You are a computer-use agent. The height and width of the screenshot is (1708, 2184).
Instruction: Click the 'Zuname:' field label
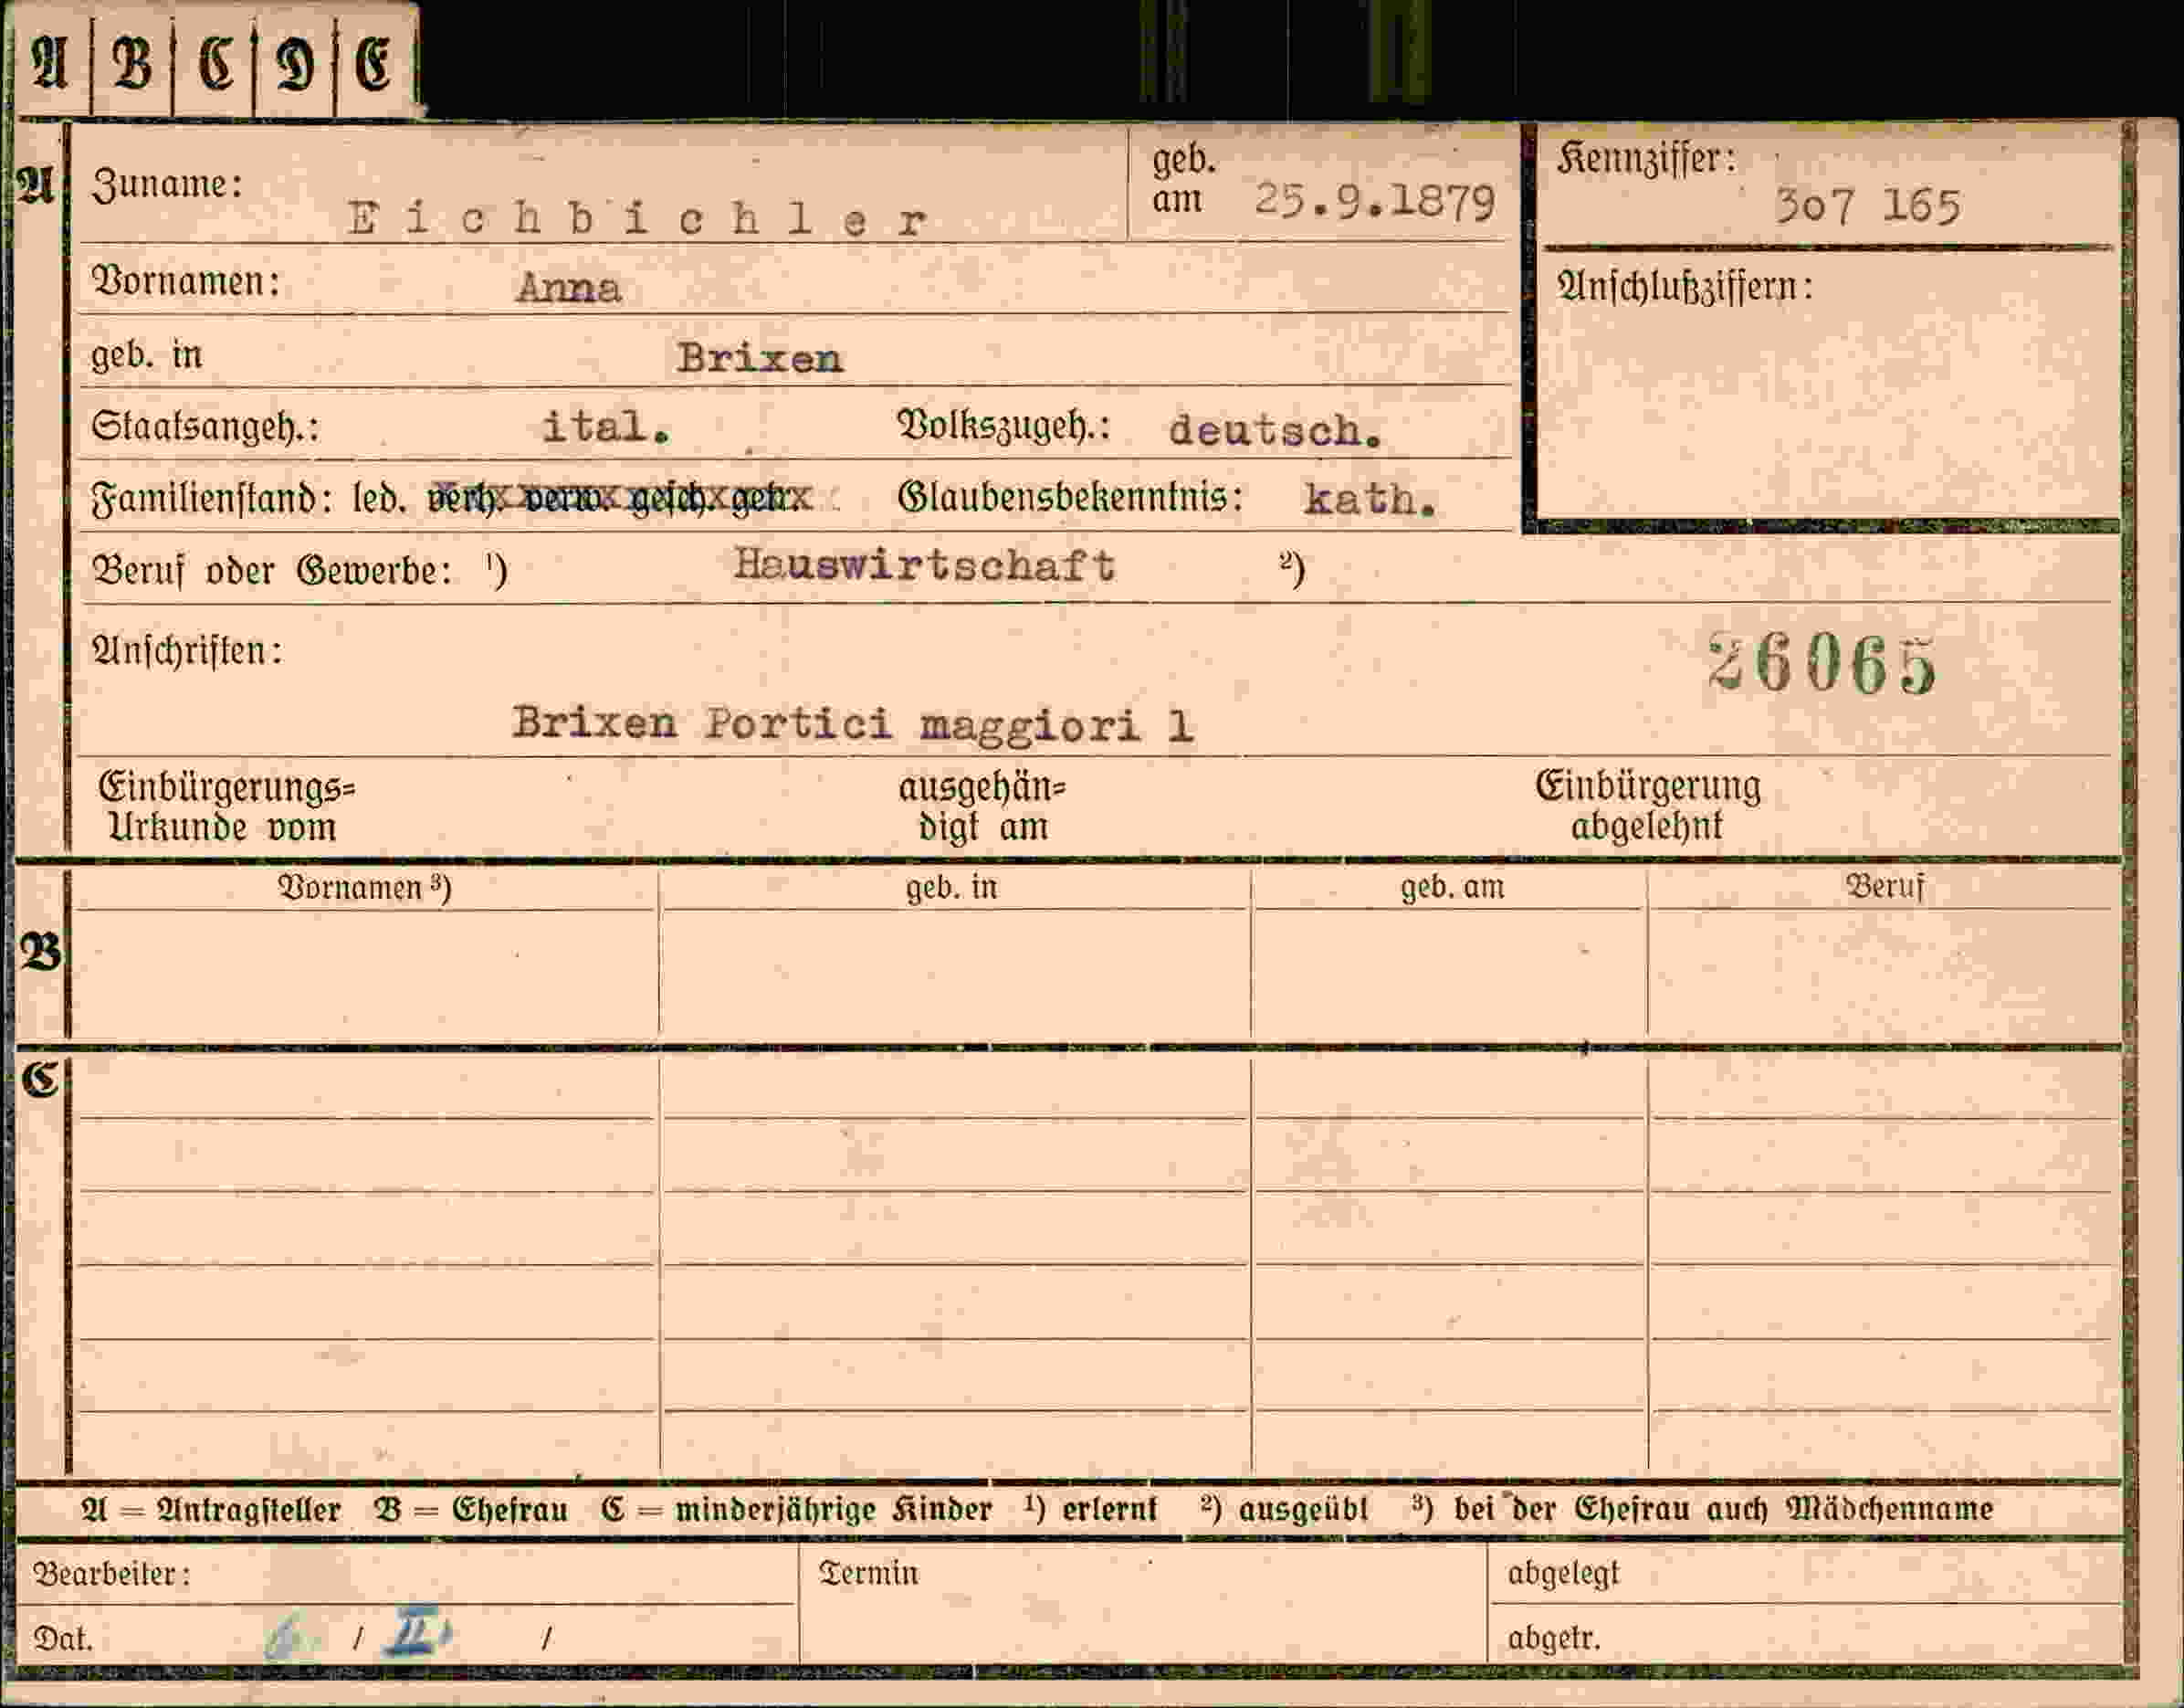click(167, 185)
